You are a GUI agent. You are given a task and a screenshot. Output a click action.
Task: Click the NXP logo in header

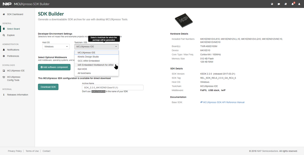point(7,4)
